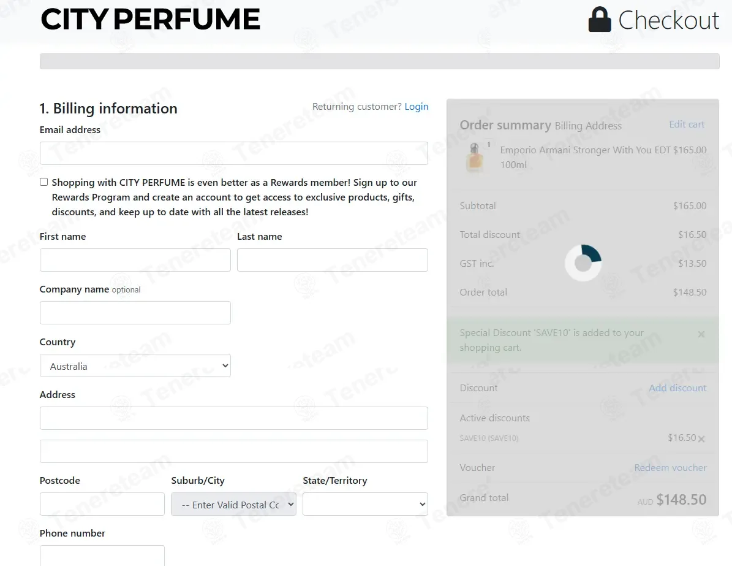Focus the First name field
The image size is (732, 566).
(x=135, y=260)
